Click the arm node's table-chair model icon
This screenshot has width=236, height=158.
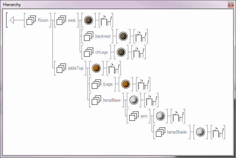pos(178,116)
